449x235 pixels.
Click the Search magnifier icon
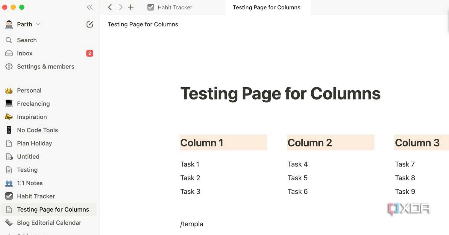click(x=9, y=40)
